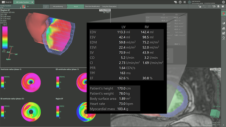The width and height of the screenshot is (226, 127).
Task: Click the TPF value 163 ms
Action: tap(125, 73)
